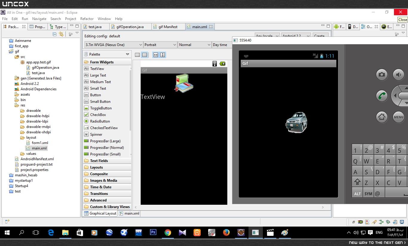Select the book image on layout canvas

[184, 83]
